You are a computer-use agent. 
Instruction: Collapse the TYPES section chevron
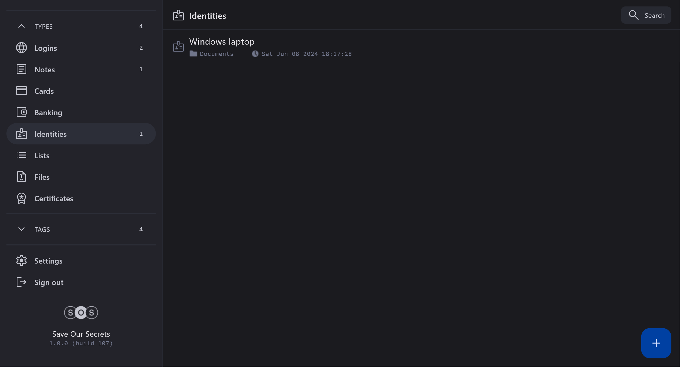tap(21, 26)
